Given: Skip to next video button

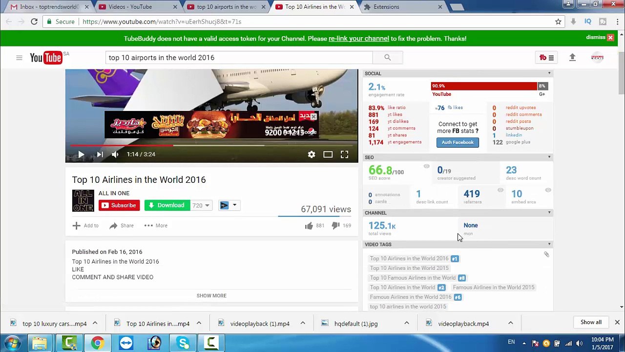Looking at the screenshot, I should coord(100,154).
